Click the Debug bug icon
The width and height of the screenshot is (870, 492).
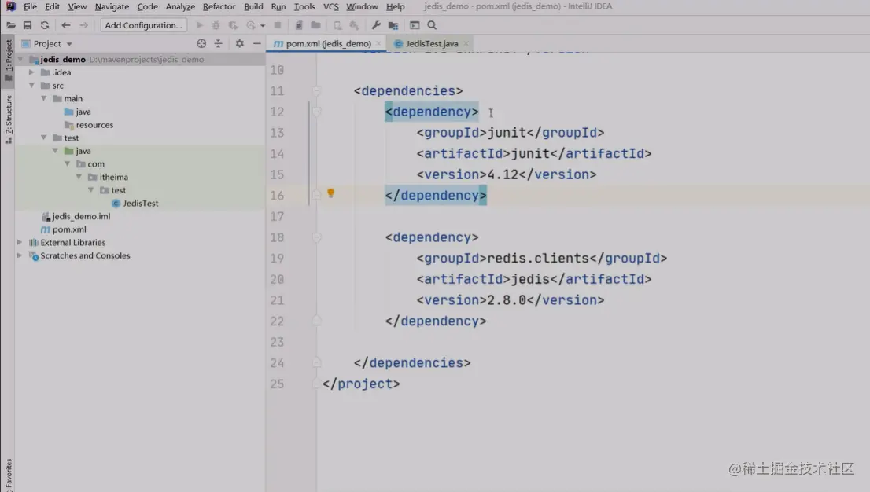(x=216, y=25)
